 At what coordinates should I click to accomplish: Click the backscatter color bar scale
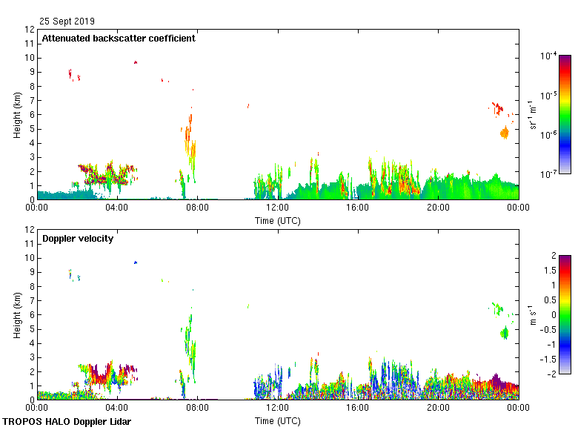point(565,115)
